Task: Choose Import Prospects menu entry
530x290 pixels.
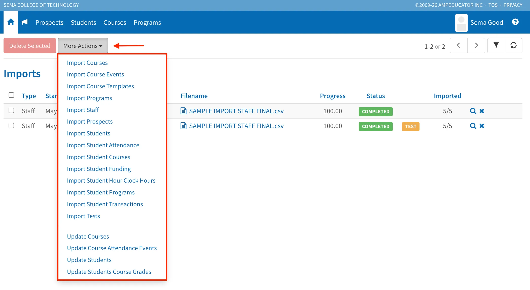Action: [90, 122]
